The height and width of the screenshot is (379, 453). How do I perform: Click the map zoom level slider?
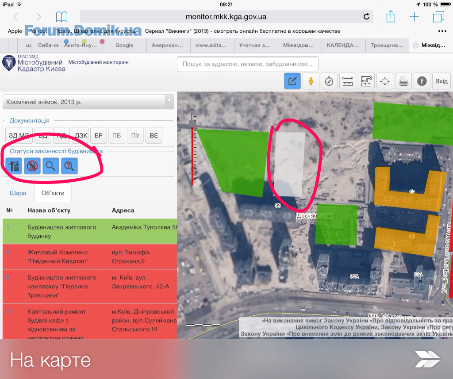click(x=192, y=150)
